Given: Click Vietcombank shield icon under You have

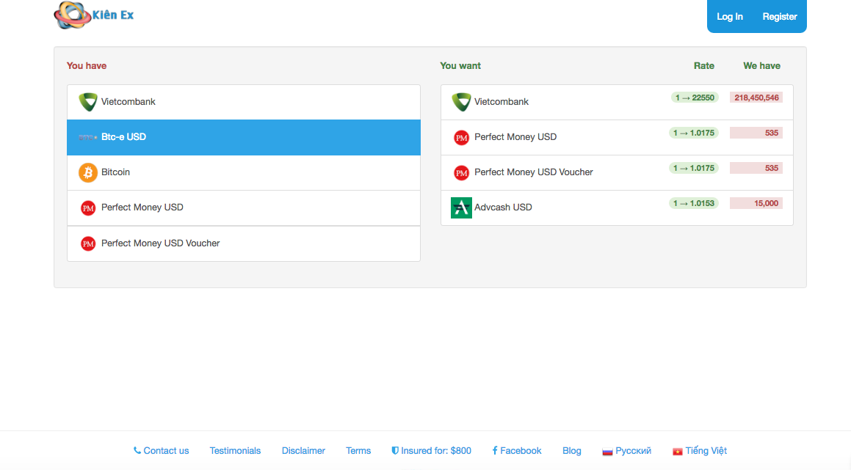Looking at the screenshot, I should point(88,102).
